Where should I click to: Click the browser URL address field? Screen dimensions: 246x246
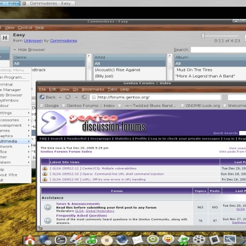159,97
